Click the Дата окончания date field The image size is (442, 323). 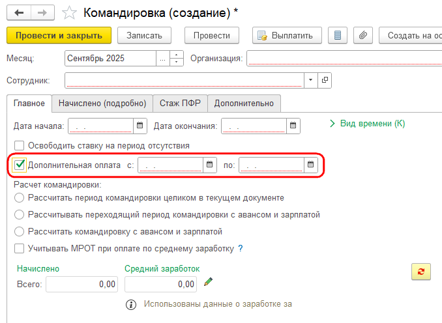tap(254, 126)
